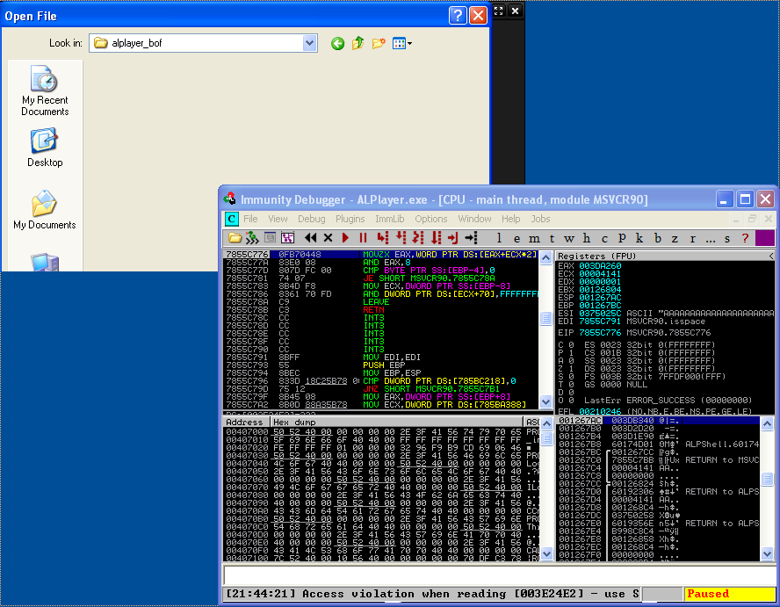Click the purple color box in toolbar
The height and width of the screenshot is (607, 780).
coord(764,238)
